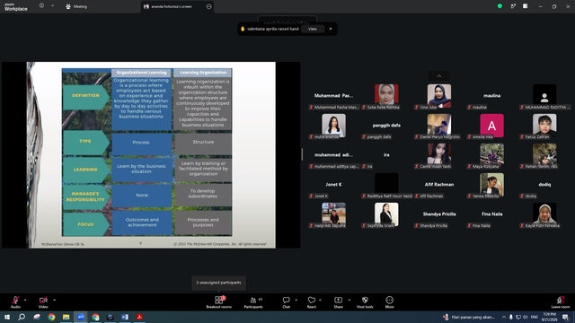This screenshot has height=323, width=575.
Task: Select Yanwa Ritabilla's video tile
Action: tap(491, 184)
